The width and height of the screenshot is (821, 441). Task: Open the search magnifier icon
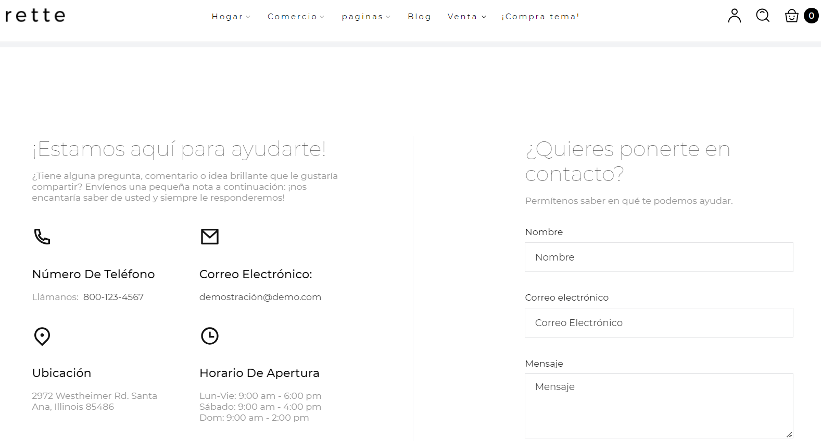pos(763,16)
